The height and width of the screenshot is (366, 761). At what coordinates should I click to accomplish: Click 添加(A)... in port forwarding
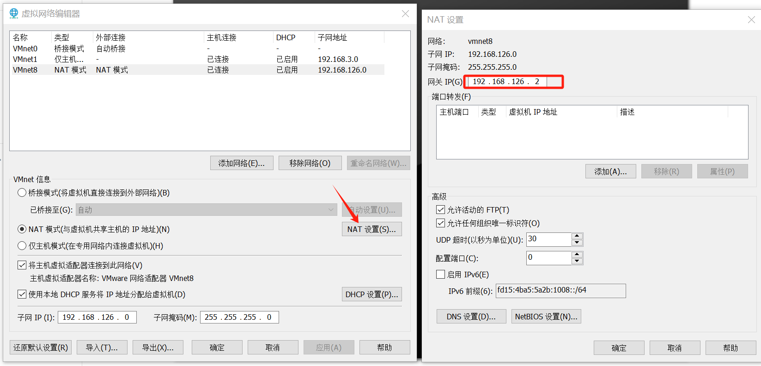610,171
